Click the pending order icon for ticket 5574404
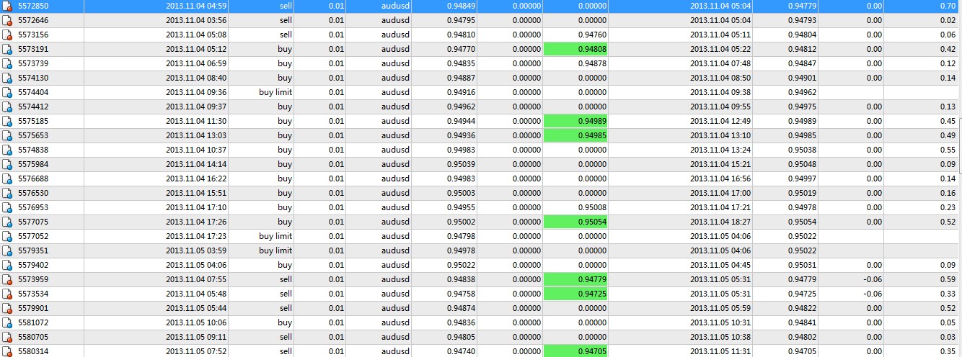The image size is (962, 357). click(x=7, y=93)
